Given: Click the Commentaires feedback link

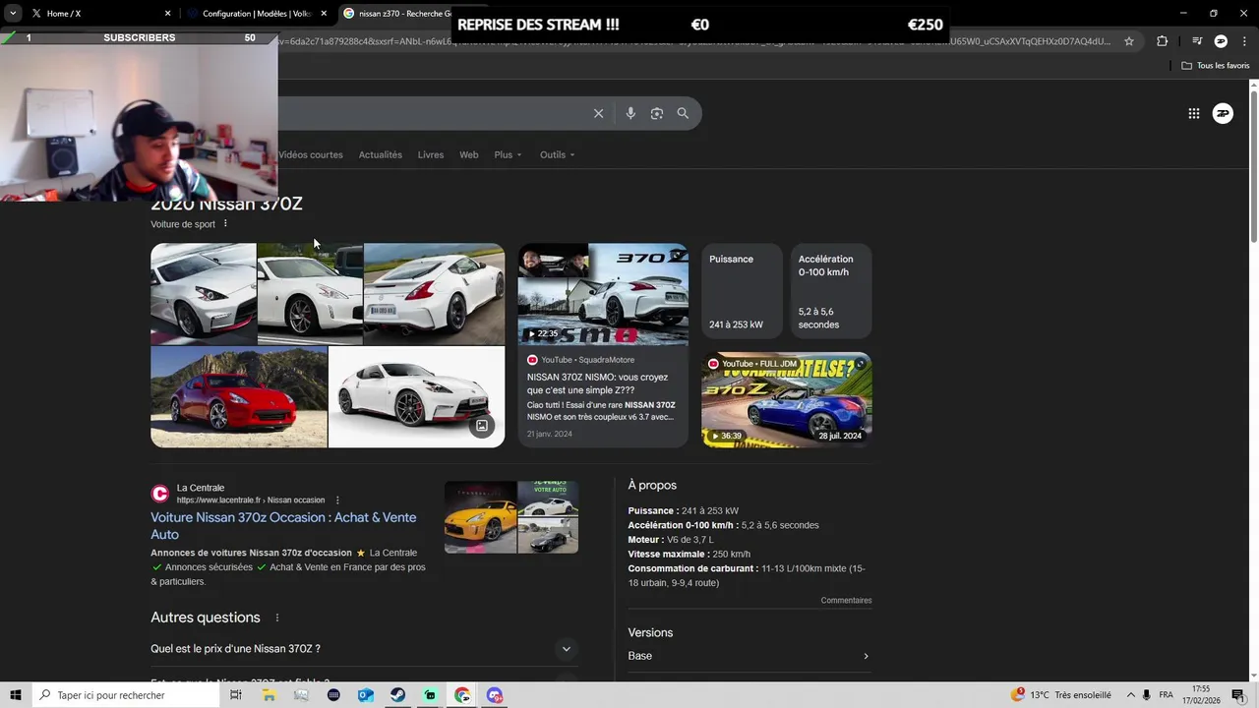Looking at the screenshot, I should tap(846, 600).
